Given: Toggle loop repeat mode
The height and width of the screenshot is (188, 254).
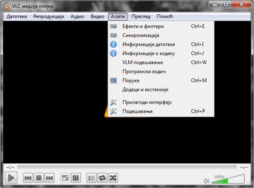Looking at the screenshot, I should [x=102, y=178].
